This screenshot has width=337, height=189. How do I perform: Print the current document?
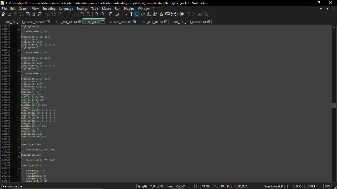pos(39,14)
